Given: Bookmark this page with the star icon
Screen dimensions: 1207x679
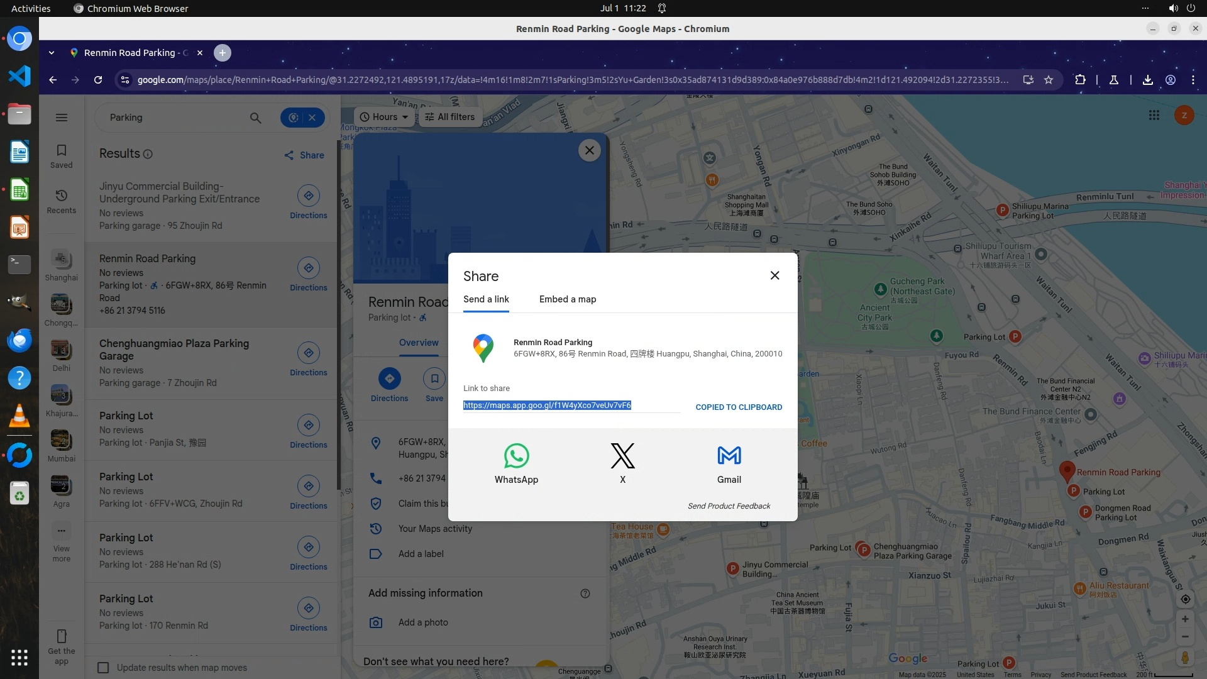Looking at the screenshot, I should (1048, 80).
